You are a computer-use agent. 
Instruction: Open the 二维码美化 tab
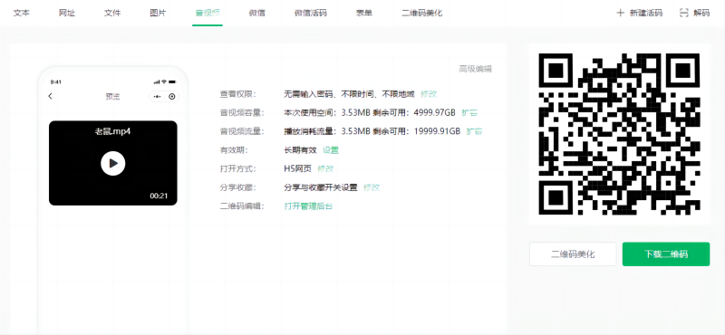(422, 13)
